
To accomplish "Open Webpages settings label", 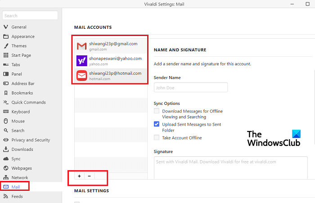I will [22, 168].
